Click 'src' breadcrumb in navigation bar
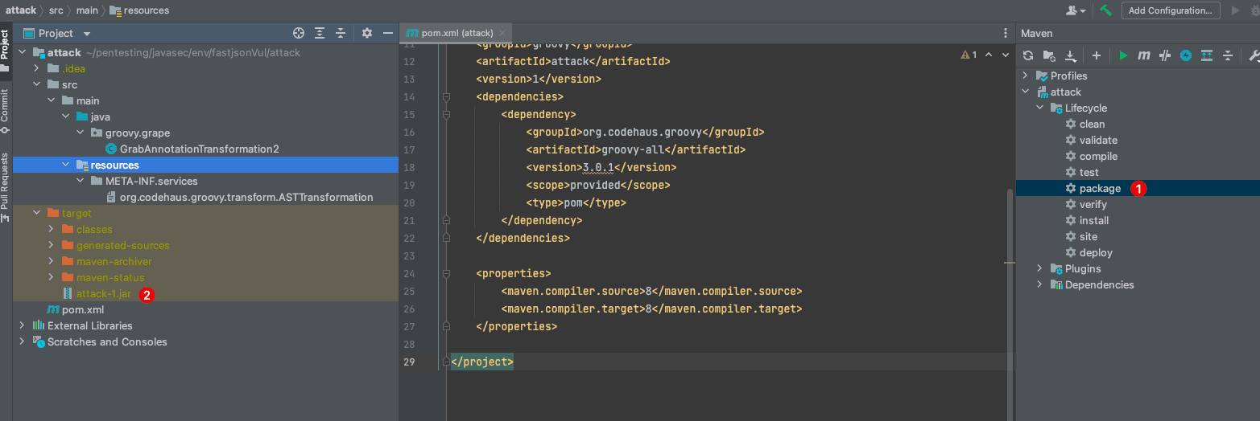Screen dimensions: 1260x421 click(56, 10)
